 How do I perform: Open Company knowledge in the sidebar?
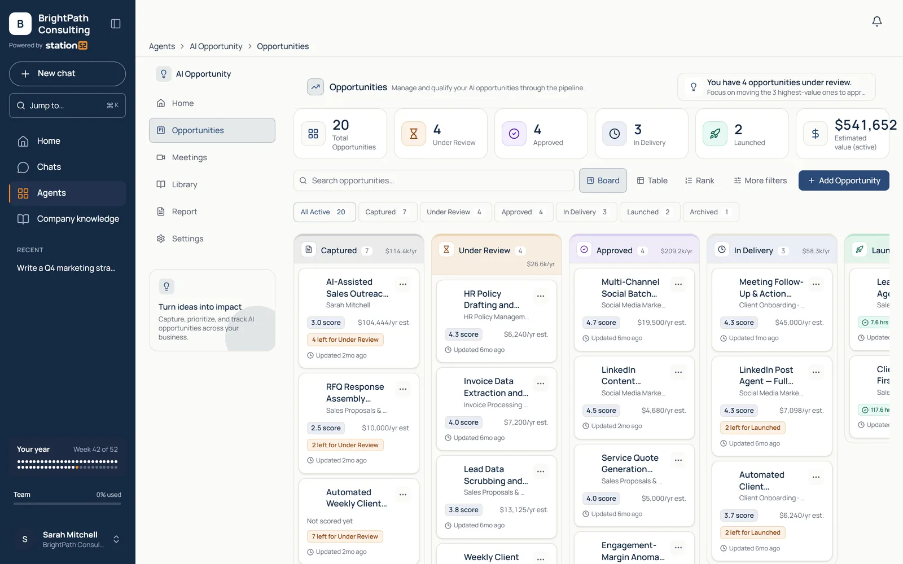67,219
